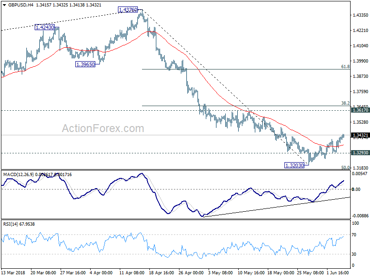Select the 38.2 Fibonacci level label
Screen dimensions: 370x278
coord(345,103)
